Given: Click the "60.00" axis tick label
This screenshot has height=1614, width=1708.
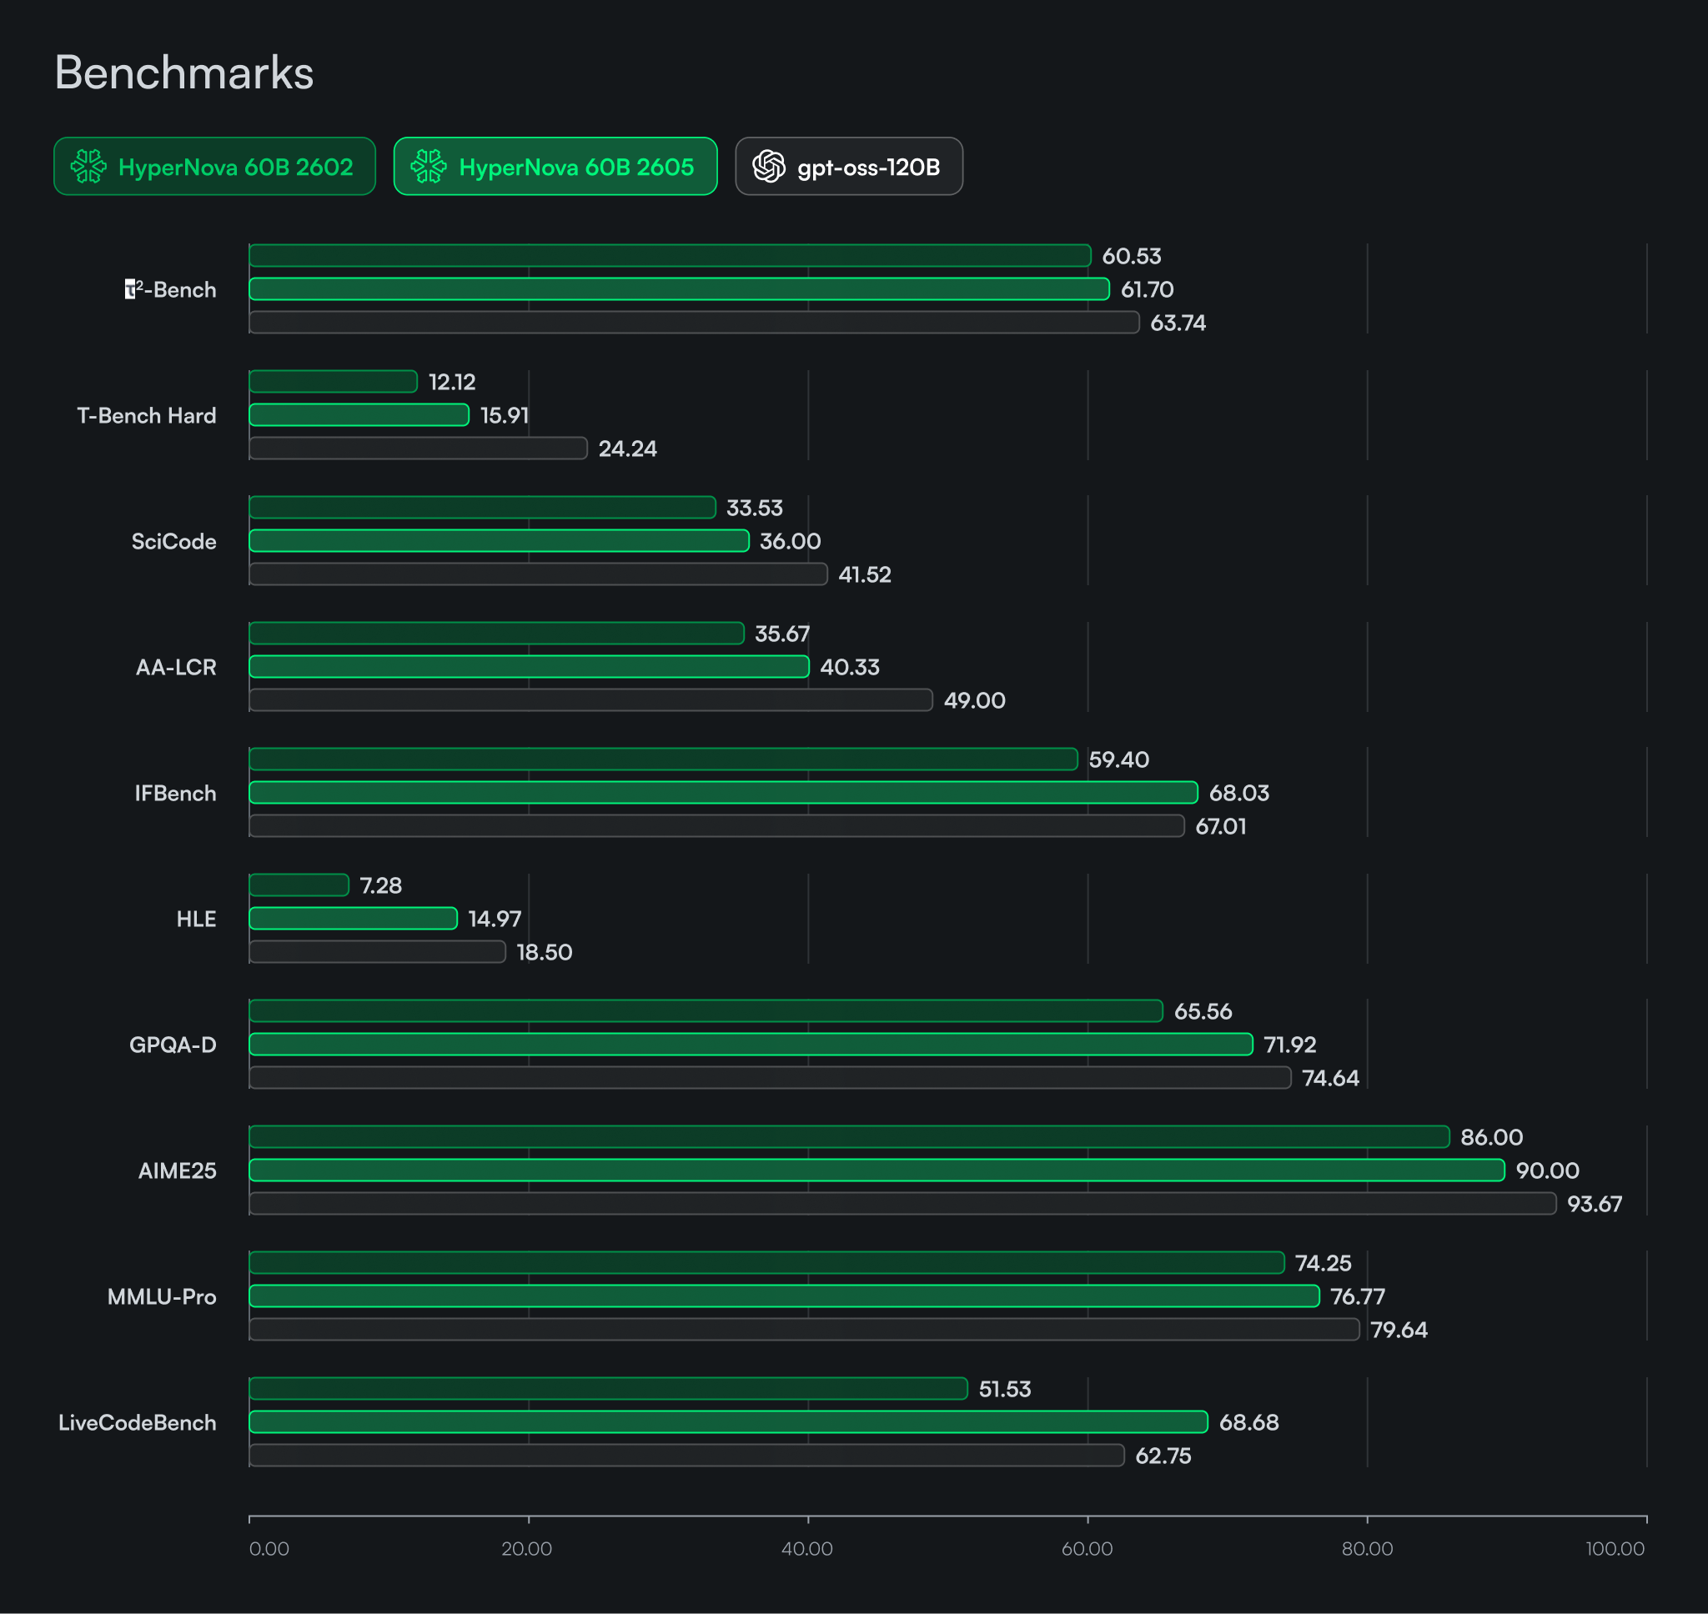Looking at the screenshot, I should click(x=1087, y=1549).
